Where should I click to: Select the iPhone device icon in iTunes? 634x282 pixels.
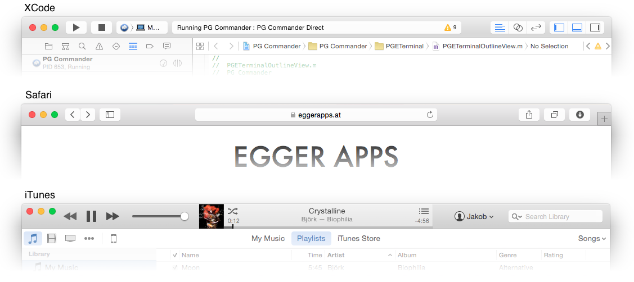coord(114,238)
